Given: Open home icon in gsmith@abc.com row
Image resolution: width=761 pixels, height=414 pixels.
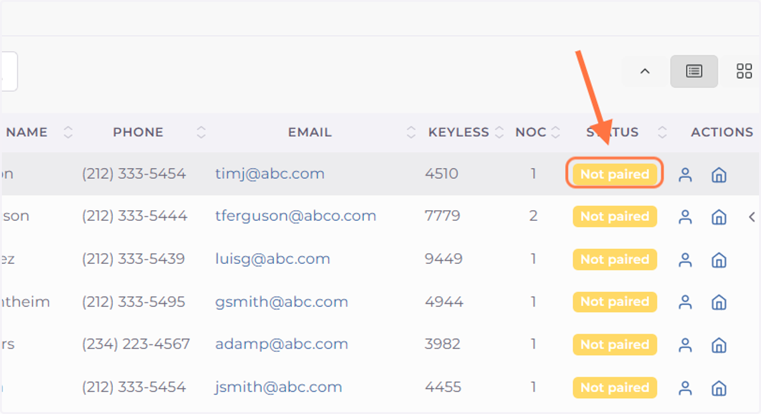Looking at the screenshot, I should [x=719, y=302].
